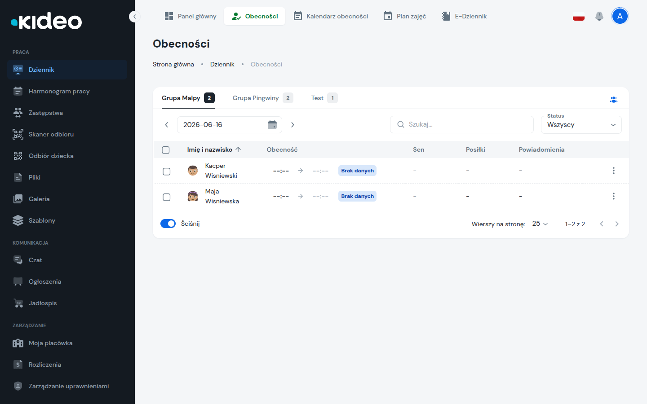This screenshot has width=647, height=404.
Task: Toggle the Ściśnij switch off
Action: point(168,224)
